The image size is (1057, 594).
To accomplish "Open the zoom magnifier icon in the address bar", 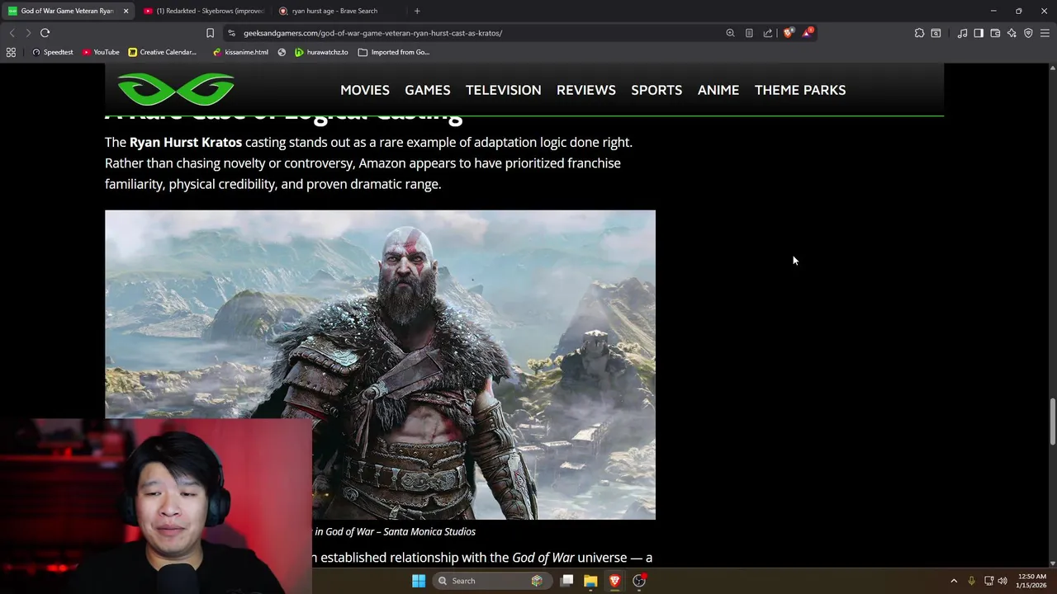I will 730,33.
